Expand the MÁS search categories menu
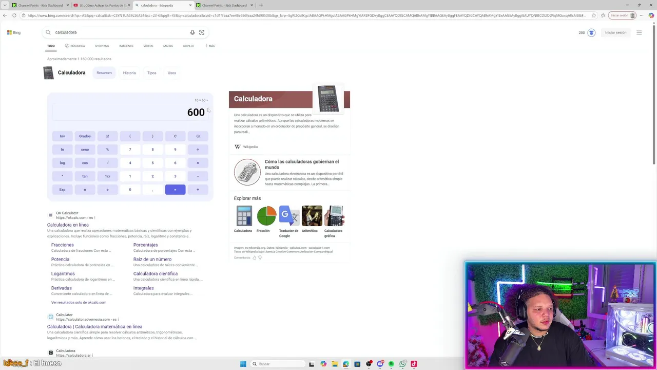This screenshot has height=370, width=657. pos(210,46)
